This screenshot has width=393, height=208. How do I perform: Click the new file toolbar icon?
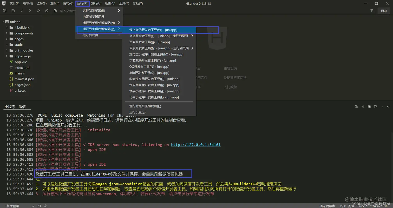pyautogui.click(x=5, y=11)
